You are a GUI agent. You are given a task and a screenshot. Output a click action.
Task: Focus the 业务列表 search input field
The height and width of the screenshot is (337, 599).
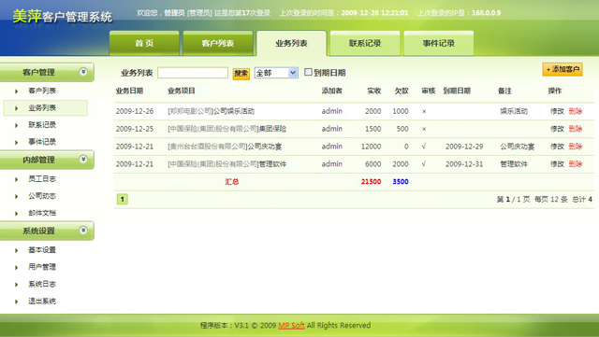coord(193,73)
